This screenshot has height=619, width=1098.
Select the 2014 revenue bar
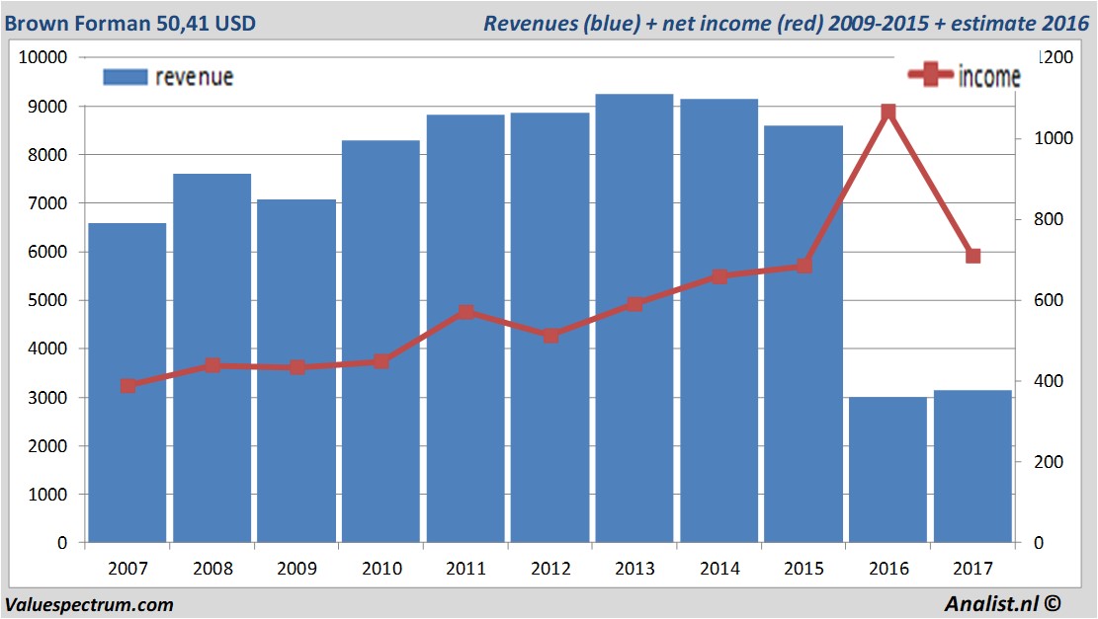[719, 320]
